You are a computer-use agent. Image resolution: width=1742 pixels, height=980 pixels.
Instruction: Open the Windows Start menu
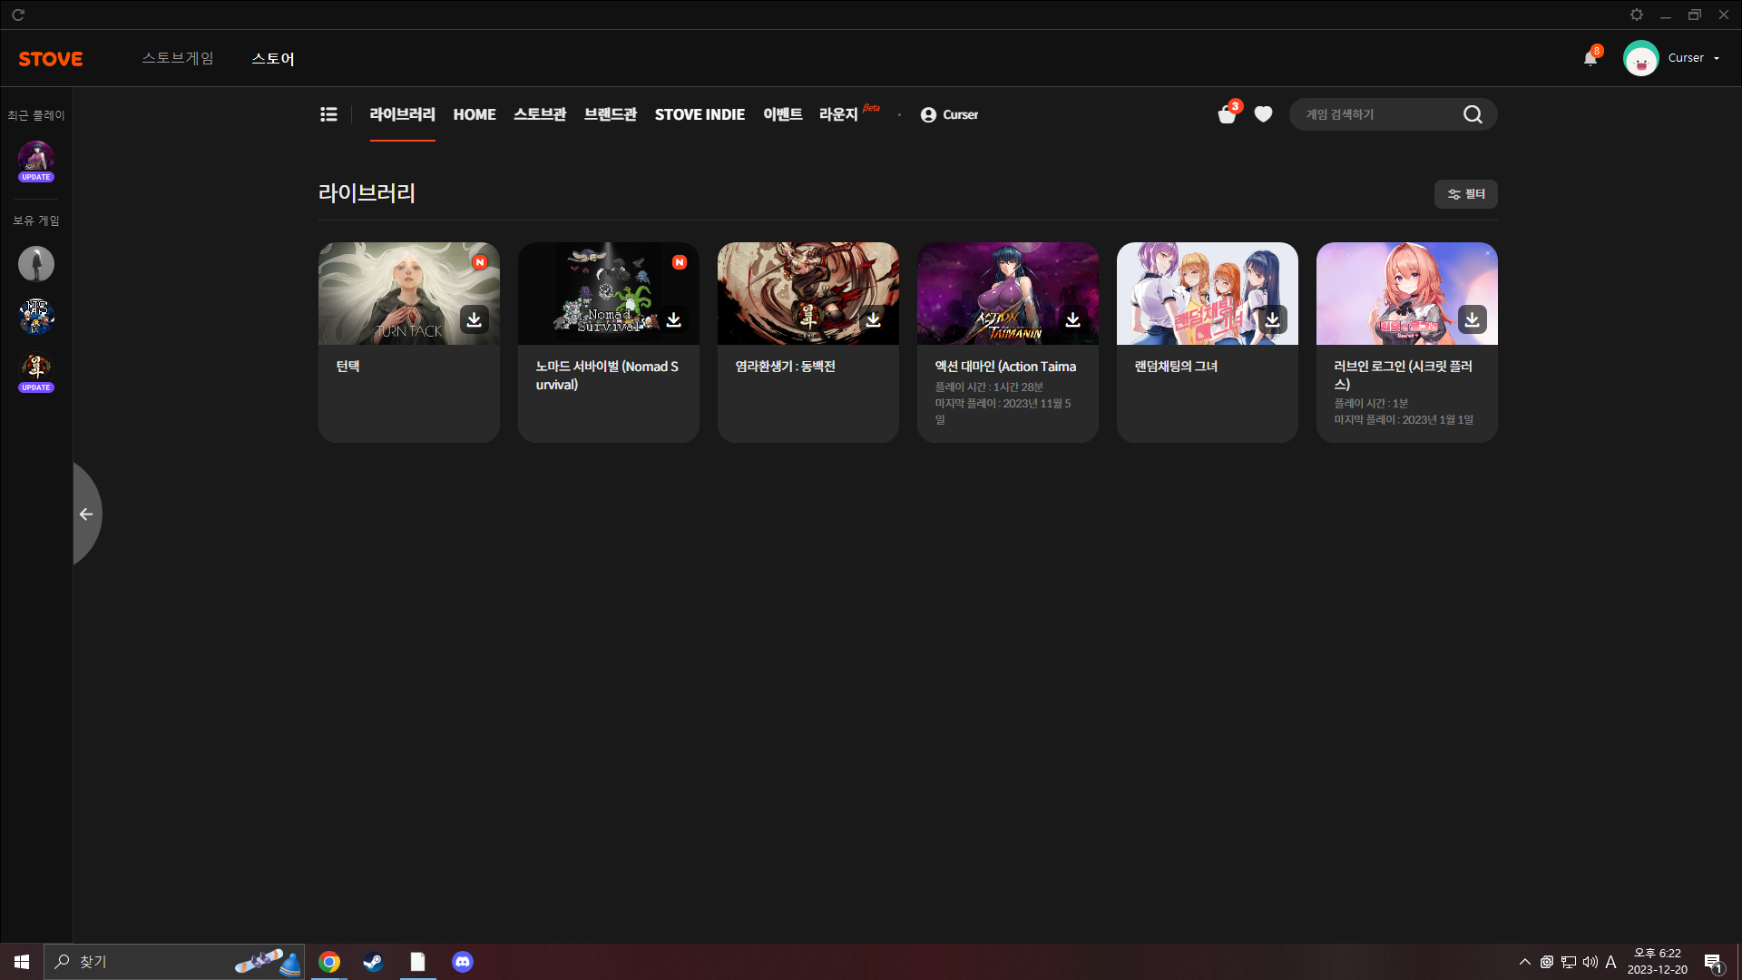22,962
